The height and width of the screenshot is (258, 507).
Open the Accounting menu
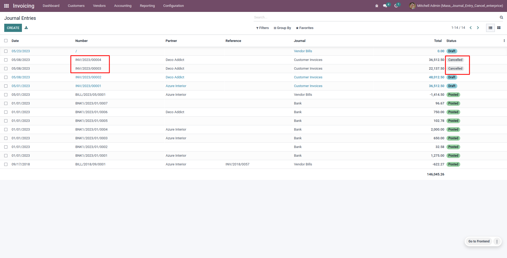pyautogui.click(x=123, y=6)
